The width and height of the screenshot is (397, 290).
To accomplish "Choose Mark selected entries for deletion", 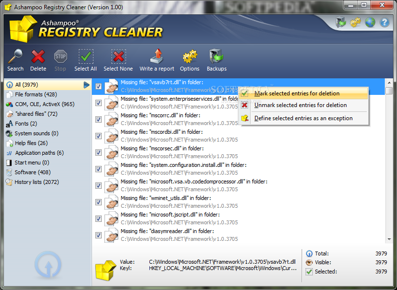I will tap(303, 93).
